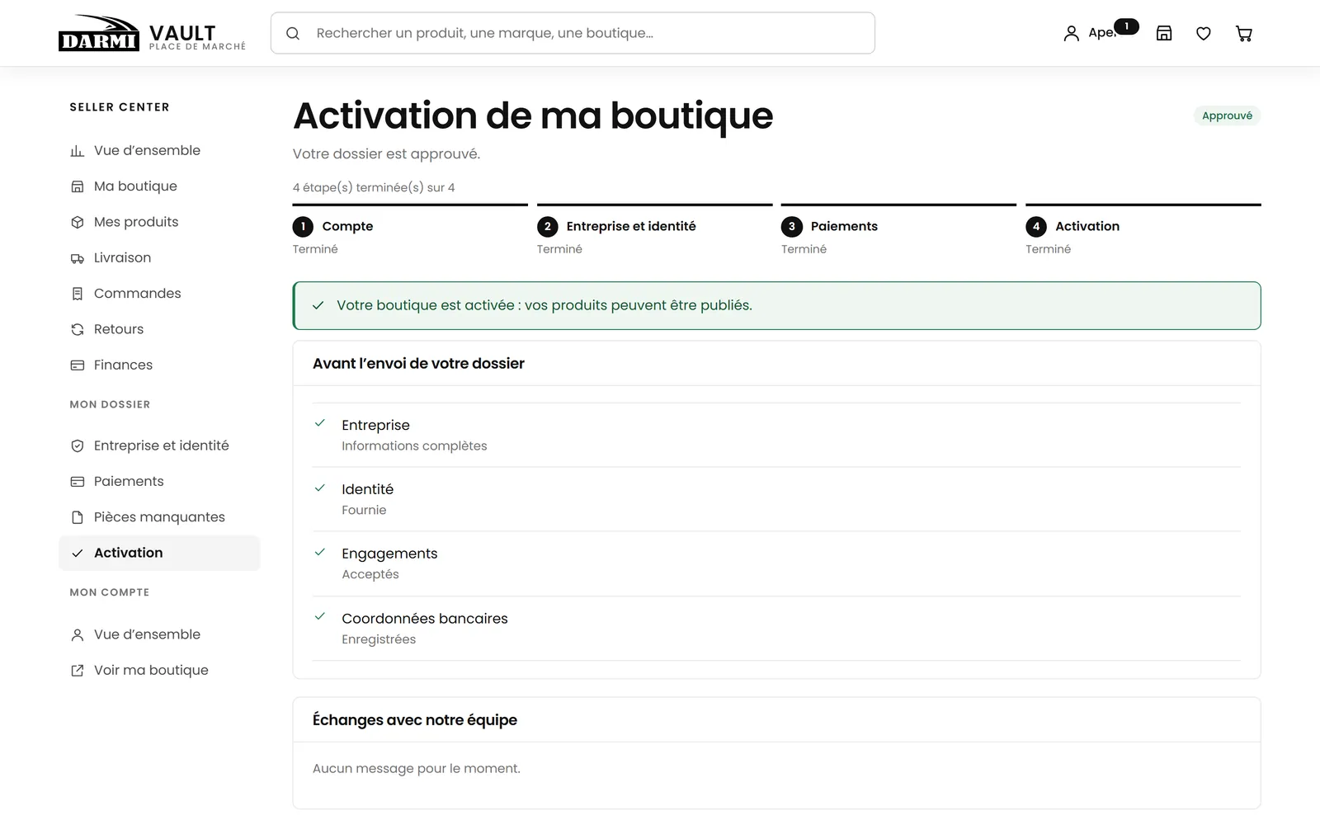Screen dimensions: 1320x825
Task: Click the Coordonnées bancaires checklist row
Action: pyautogui.click(x=776, y=629)
